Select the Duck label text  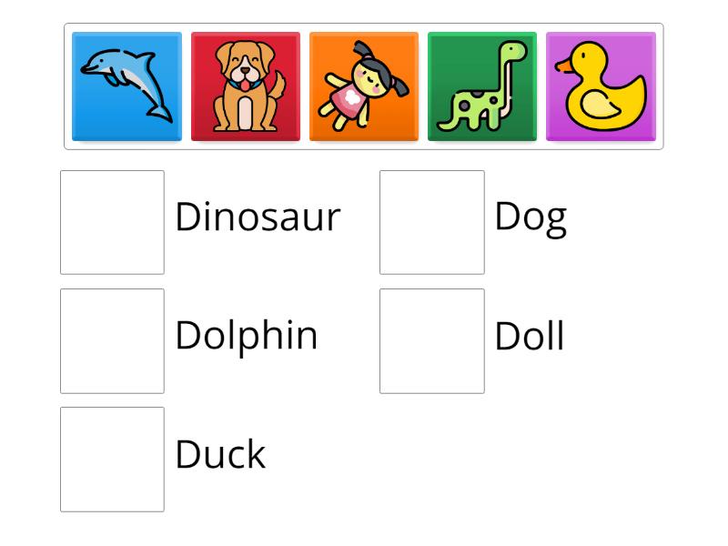[x=220, y=453]
